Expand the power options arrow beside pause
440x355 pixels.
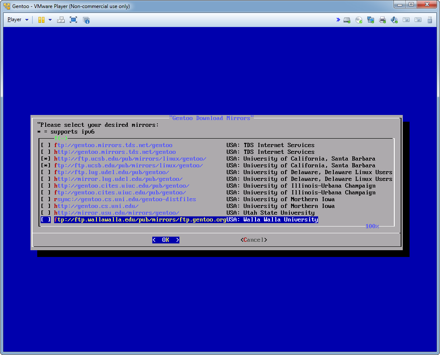50,20
